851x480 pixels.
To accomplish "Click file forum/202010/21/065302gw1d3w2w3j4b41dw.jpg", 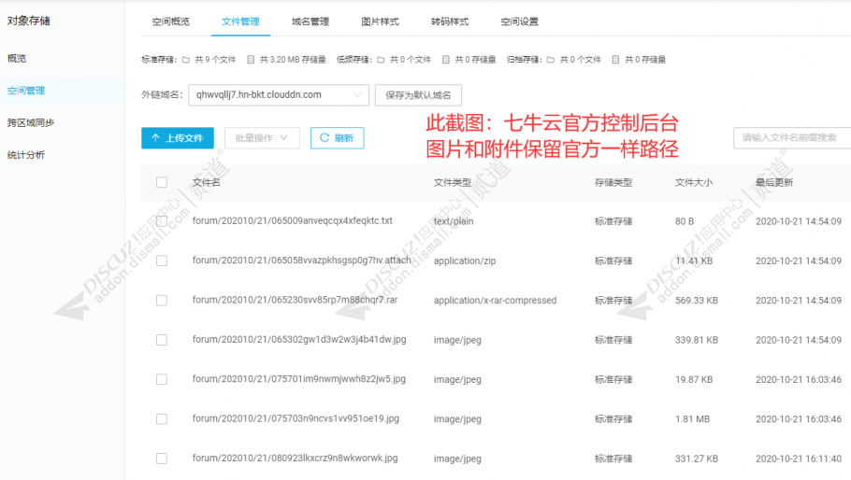I will (x=299, y=340).
